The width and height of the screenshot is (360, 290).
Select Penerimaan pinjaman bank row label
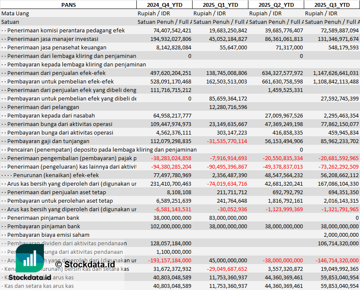tap(43, 218)
